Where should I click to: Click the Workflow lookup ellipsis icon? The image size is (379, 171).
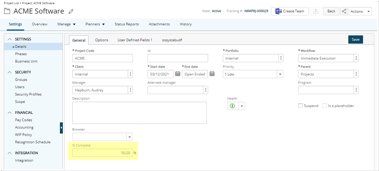point(356,58)
